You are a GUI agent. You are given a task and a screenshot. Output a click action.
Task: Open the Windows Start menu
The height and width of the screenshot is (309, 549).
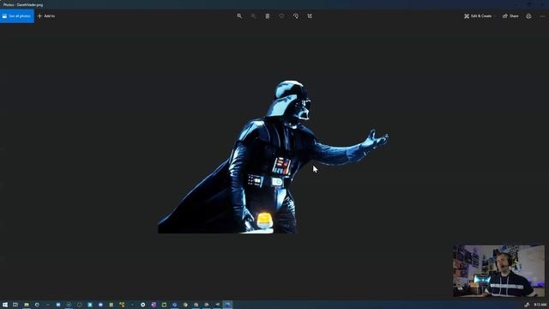pyautogui.click(x=5, y=305)
